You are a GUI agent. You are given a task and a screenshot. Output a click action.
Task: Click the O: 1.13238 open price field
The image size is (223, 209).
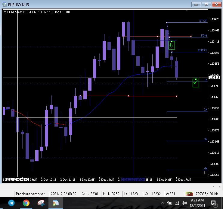click(x=90, y=194)
